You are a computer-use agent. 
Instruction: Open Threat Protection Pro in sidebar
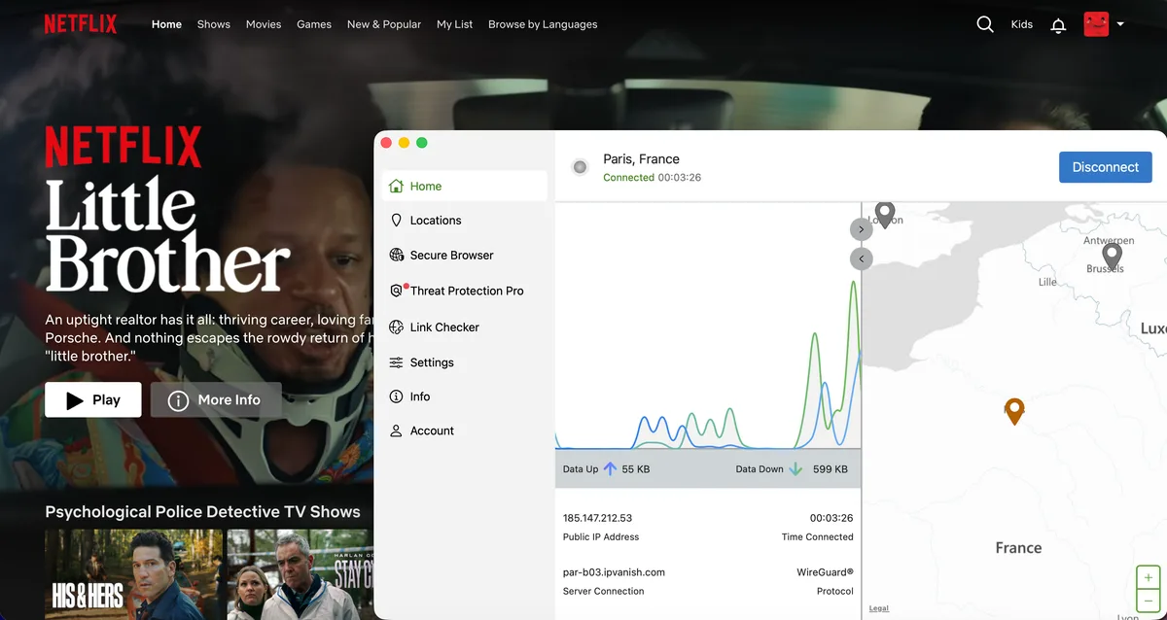[465, 291]
